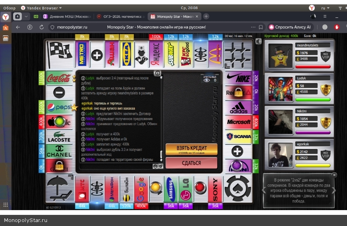Show next hint with right arrow
Screen dimensions: 347x226
point(333,191)
